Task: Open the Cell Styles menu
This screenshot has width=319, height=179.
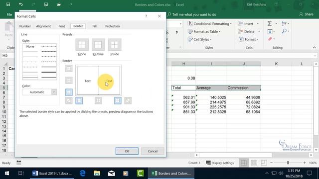Action: 199,39
